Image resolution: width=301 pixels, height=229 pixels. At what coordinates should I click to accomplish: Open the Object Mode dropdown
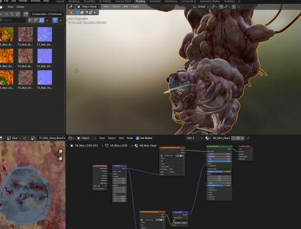coord(89,7)
